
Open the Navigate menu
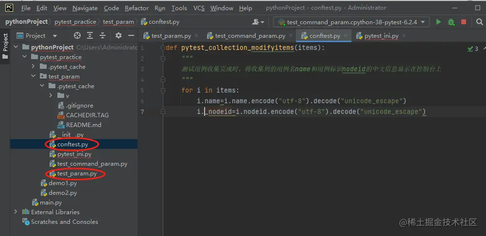pyautogui.click(x=85, y=8)
